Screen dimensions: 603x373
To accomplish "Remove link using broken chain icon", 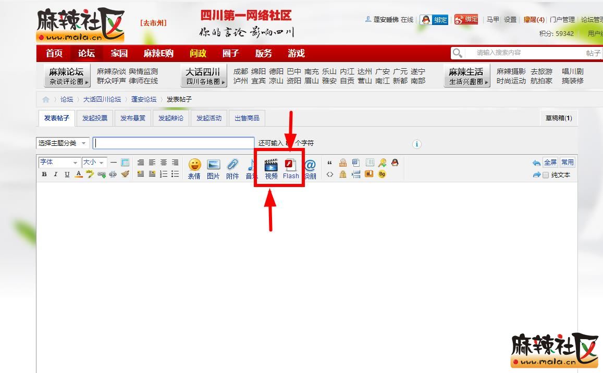I will (113, 174).
